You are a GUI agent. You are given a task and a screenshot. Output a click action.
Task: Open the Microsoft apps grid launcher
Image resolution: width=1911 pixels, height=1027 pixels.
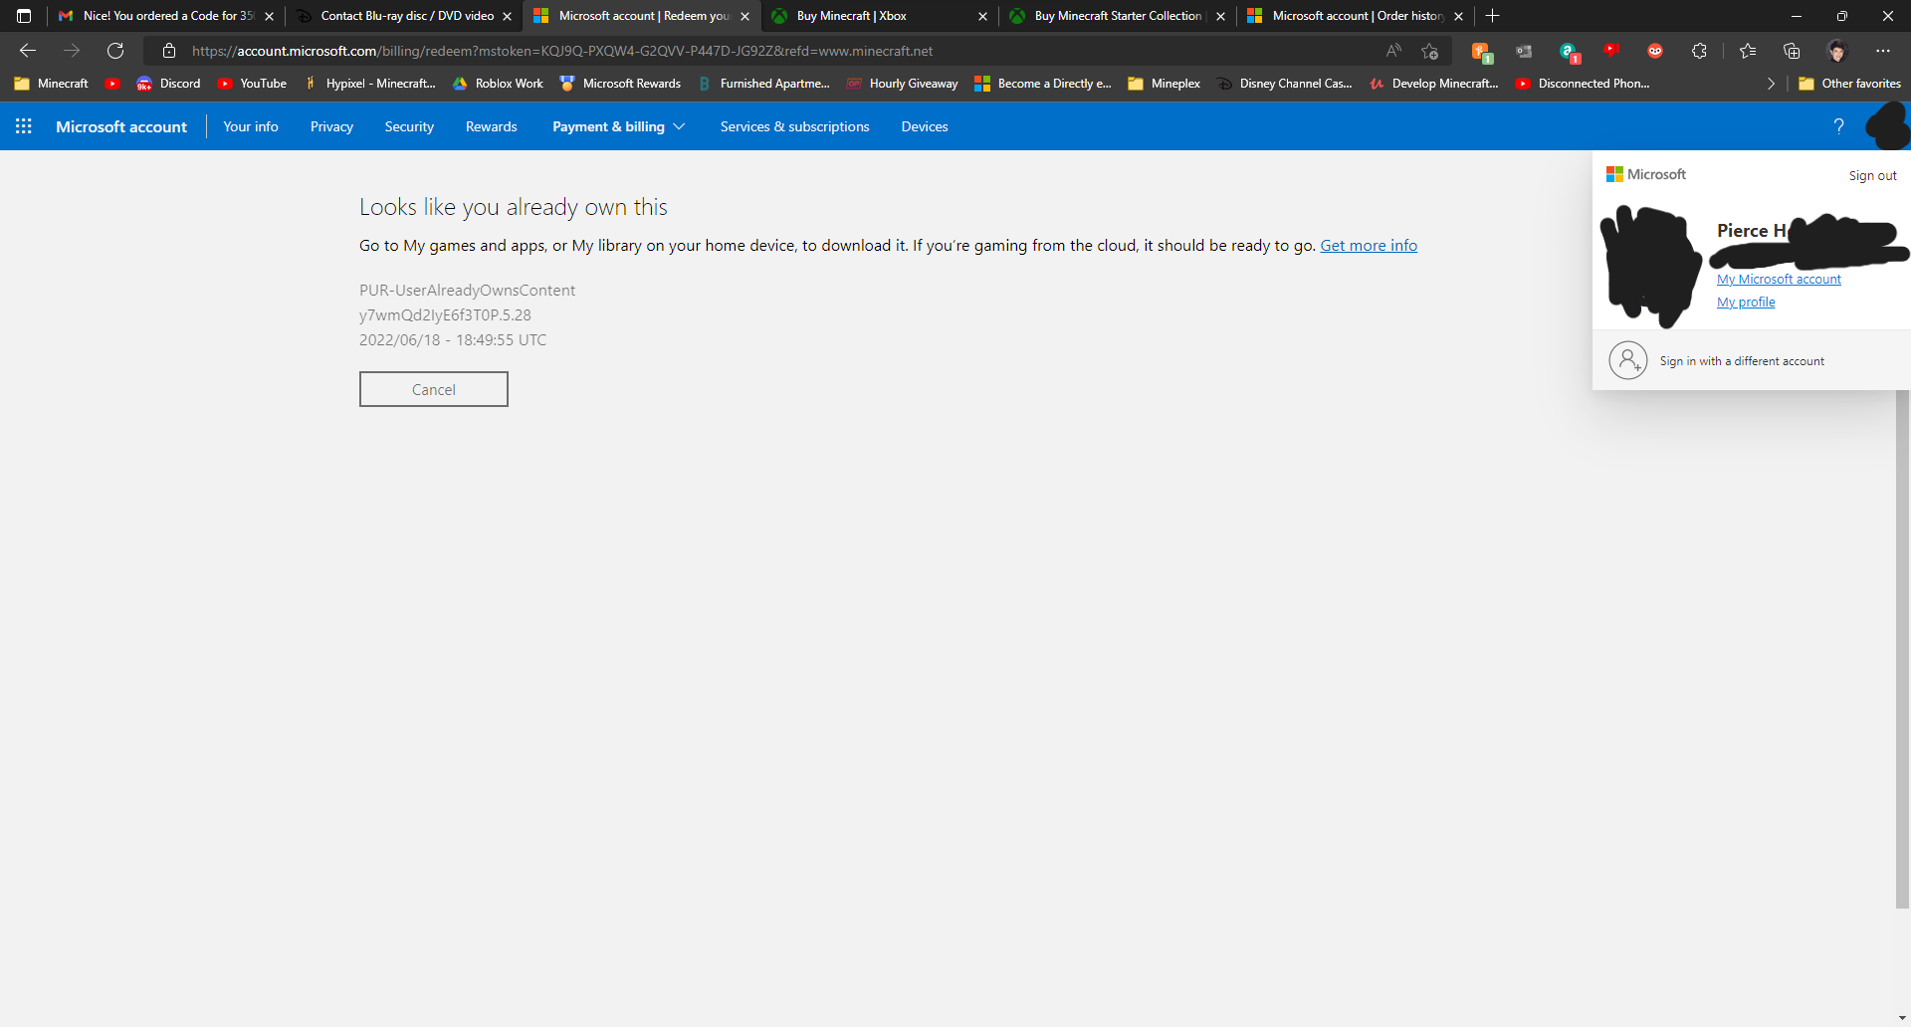[x=24, y=126]
